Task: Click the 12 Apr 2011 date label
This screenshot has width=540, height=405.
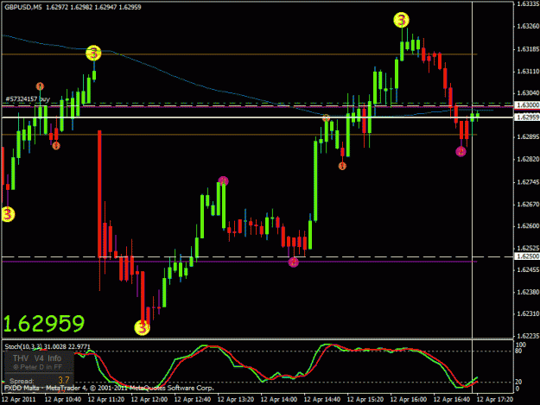Action: coord(19,400)
